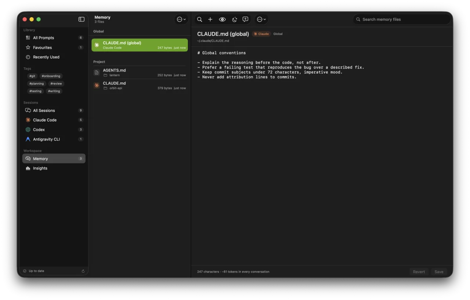Filter by the #writing tag
Screen dimensions: 470x300
pos(54,91)
